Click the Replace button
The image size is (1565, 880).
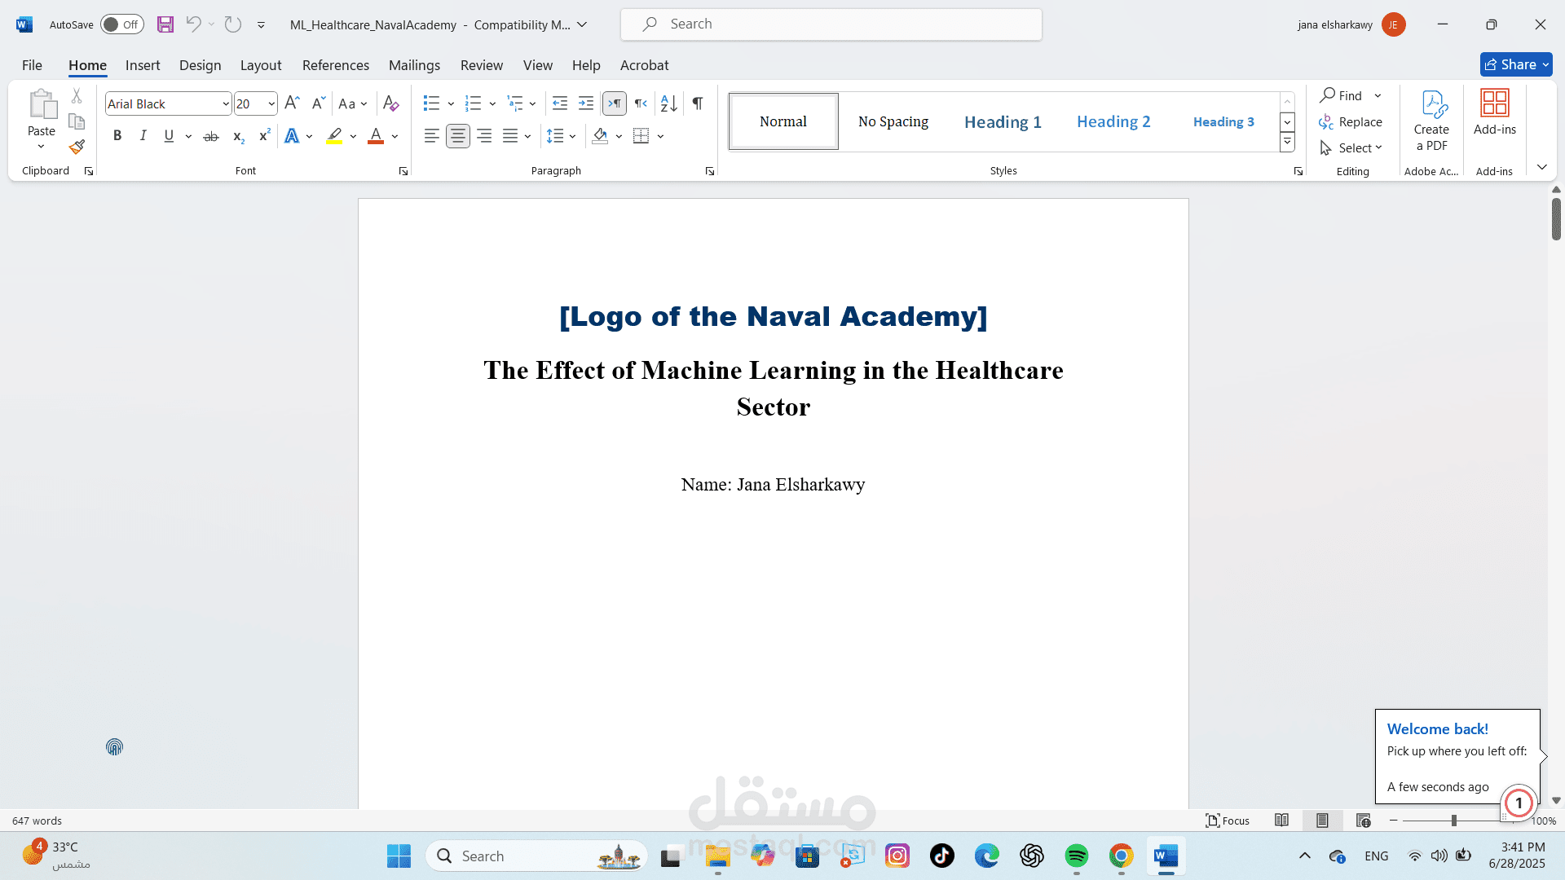point(1351,121)
